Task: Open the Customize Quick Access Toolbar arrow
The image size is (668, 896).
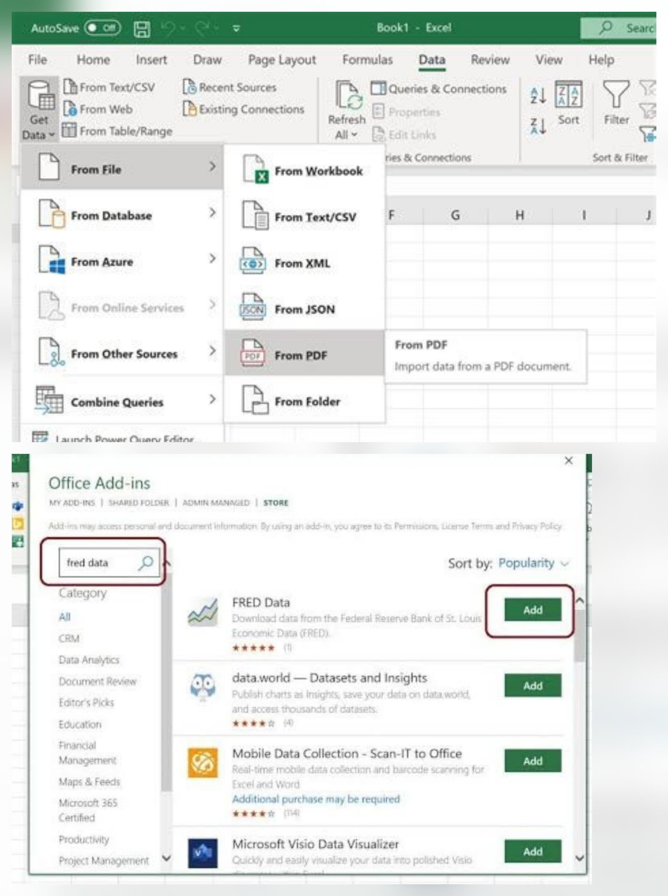Action: click(x=236, y=29)
